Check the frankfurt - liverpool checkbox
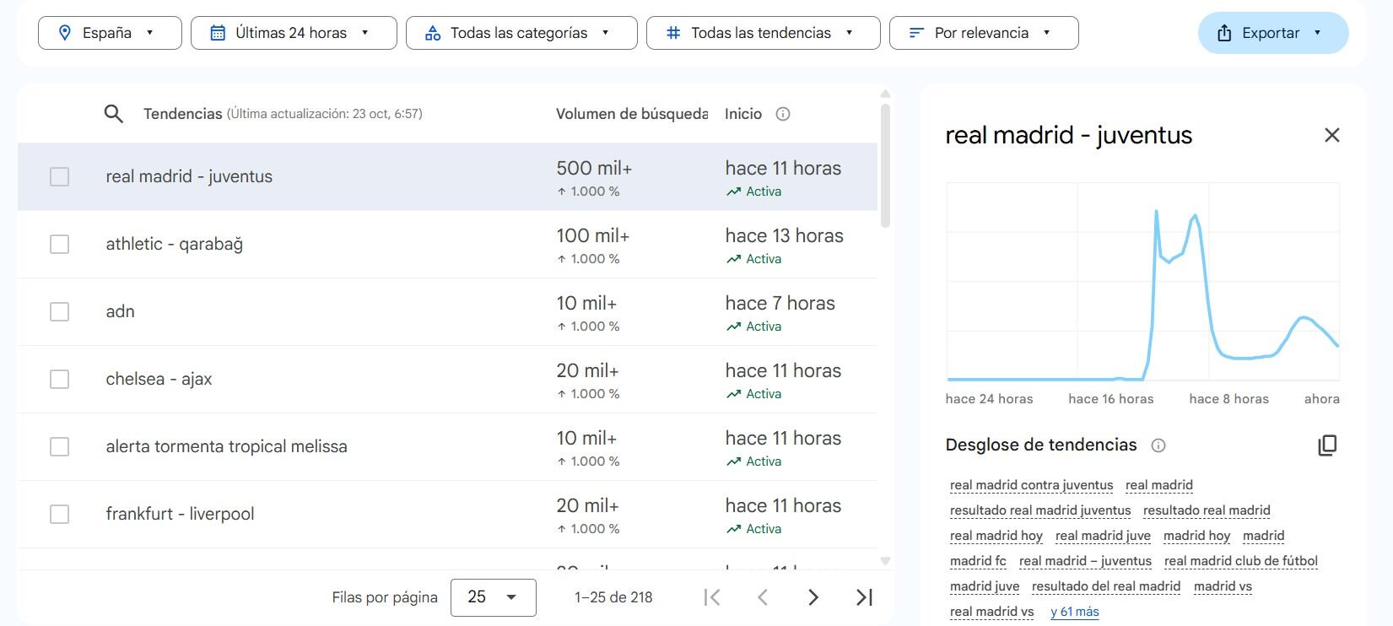 pyautogui.click(x=59, y=514)
